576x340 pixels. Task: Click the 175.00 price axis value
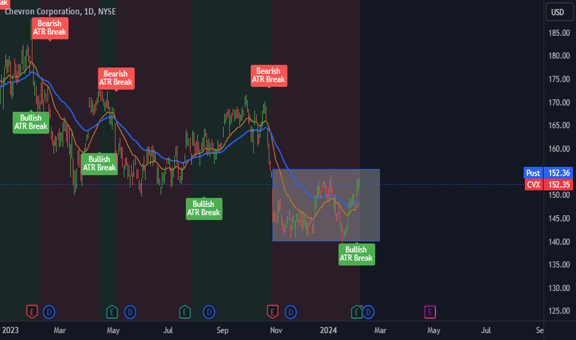pyautogui.click(x=559, y=79)
